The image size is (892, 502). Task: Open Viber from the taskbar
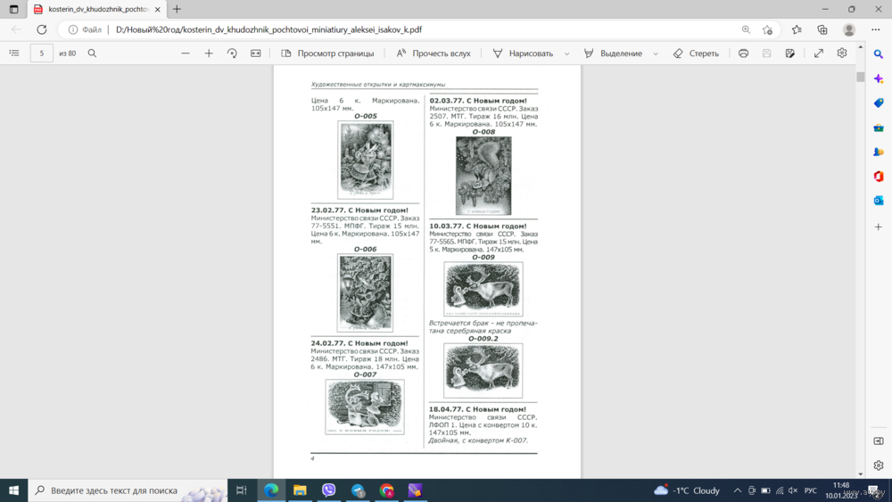pyautogui.click(x=329, y=490)
